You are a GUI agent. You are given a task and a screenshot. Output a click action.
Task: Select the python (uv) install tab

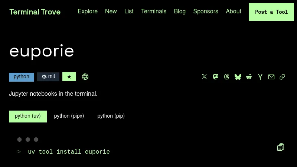tap(28, 116)
